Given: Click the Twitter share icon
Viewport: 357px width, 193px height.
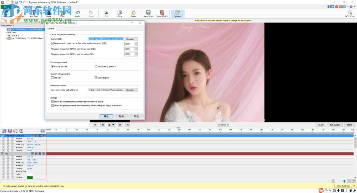Looking at the screenshot, I should (x=333, y=7).
